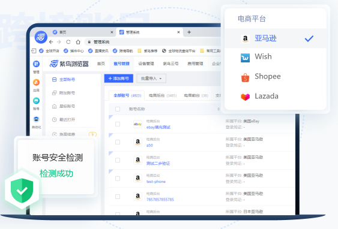Image resolution: width=338 pixels, height=229 pixels.
Task: Select the blue 管理 icon in the sidebar
Action: (x=36, y=64)
